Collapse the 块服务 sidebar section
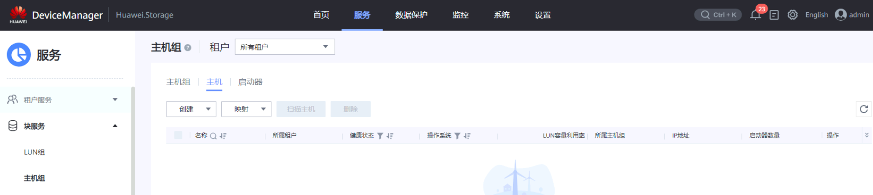Image resolution: width=873 pixels, height=195 pixels. (x=115, y=126)
